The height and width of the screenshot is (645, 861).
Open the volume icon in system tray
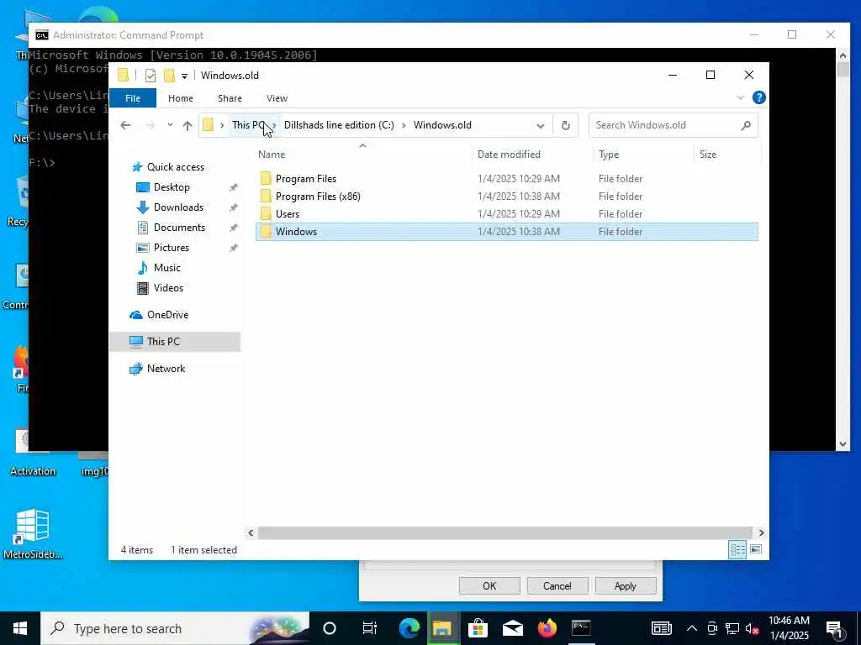point(753,628)
